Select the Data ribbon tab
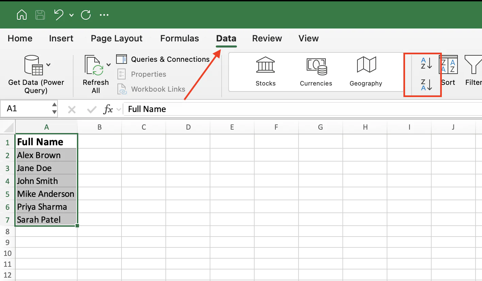This screenshot has height=281, width=482. (x=226, y=38)
